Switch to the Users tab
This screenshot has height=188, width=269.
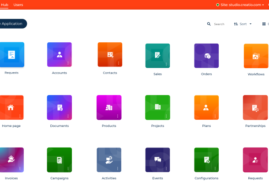pos(19,5)
